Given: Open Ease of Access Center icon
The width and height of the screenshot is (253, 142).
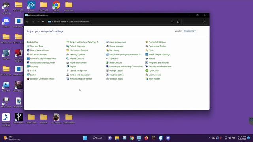Looking at the screenshot, I should point(28,50).
